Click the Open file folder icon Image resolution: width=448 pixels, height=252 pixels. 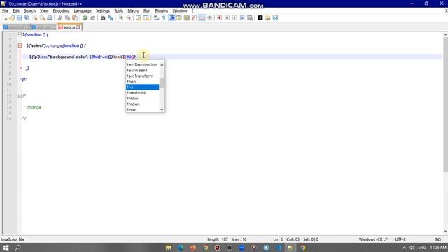12,18
